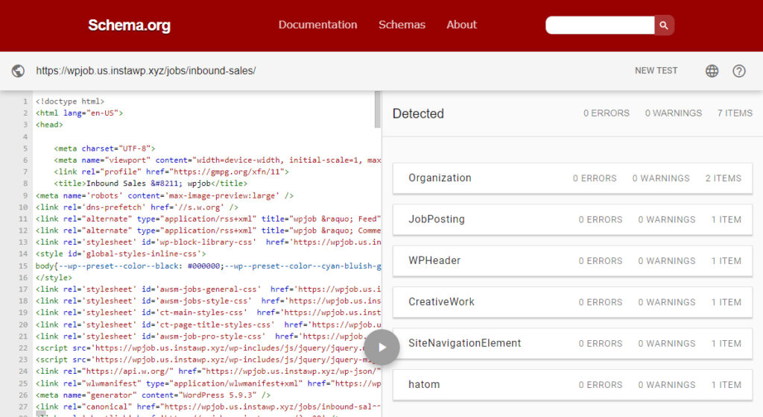The height and width of the screenshot is (417, 763).
Task: Click the title Inbound Sales code line
Action: point(151,184)
